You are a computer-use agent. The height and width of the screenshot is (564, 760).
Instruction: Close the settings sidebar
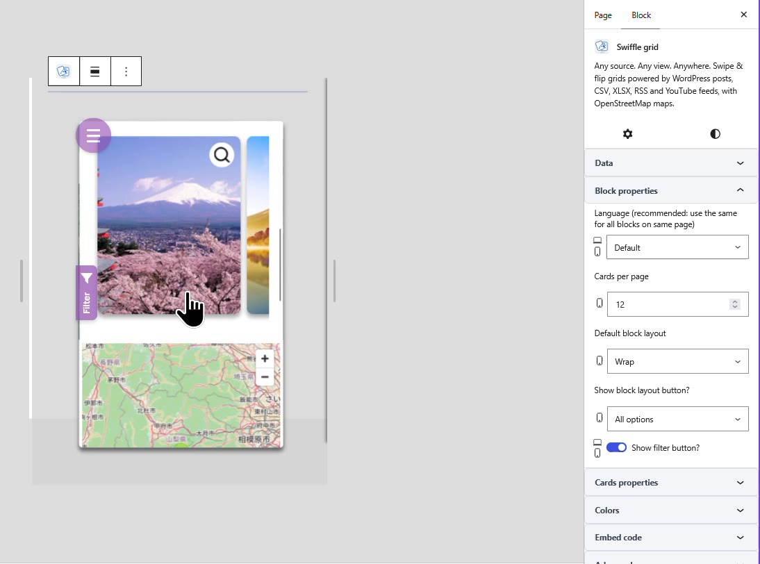click(743, 15)
